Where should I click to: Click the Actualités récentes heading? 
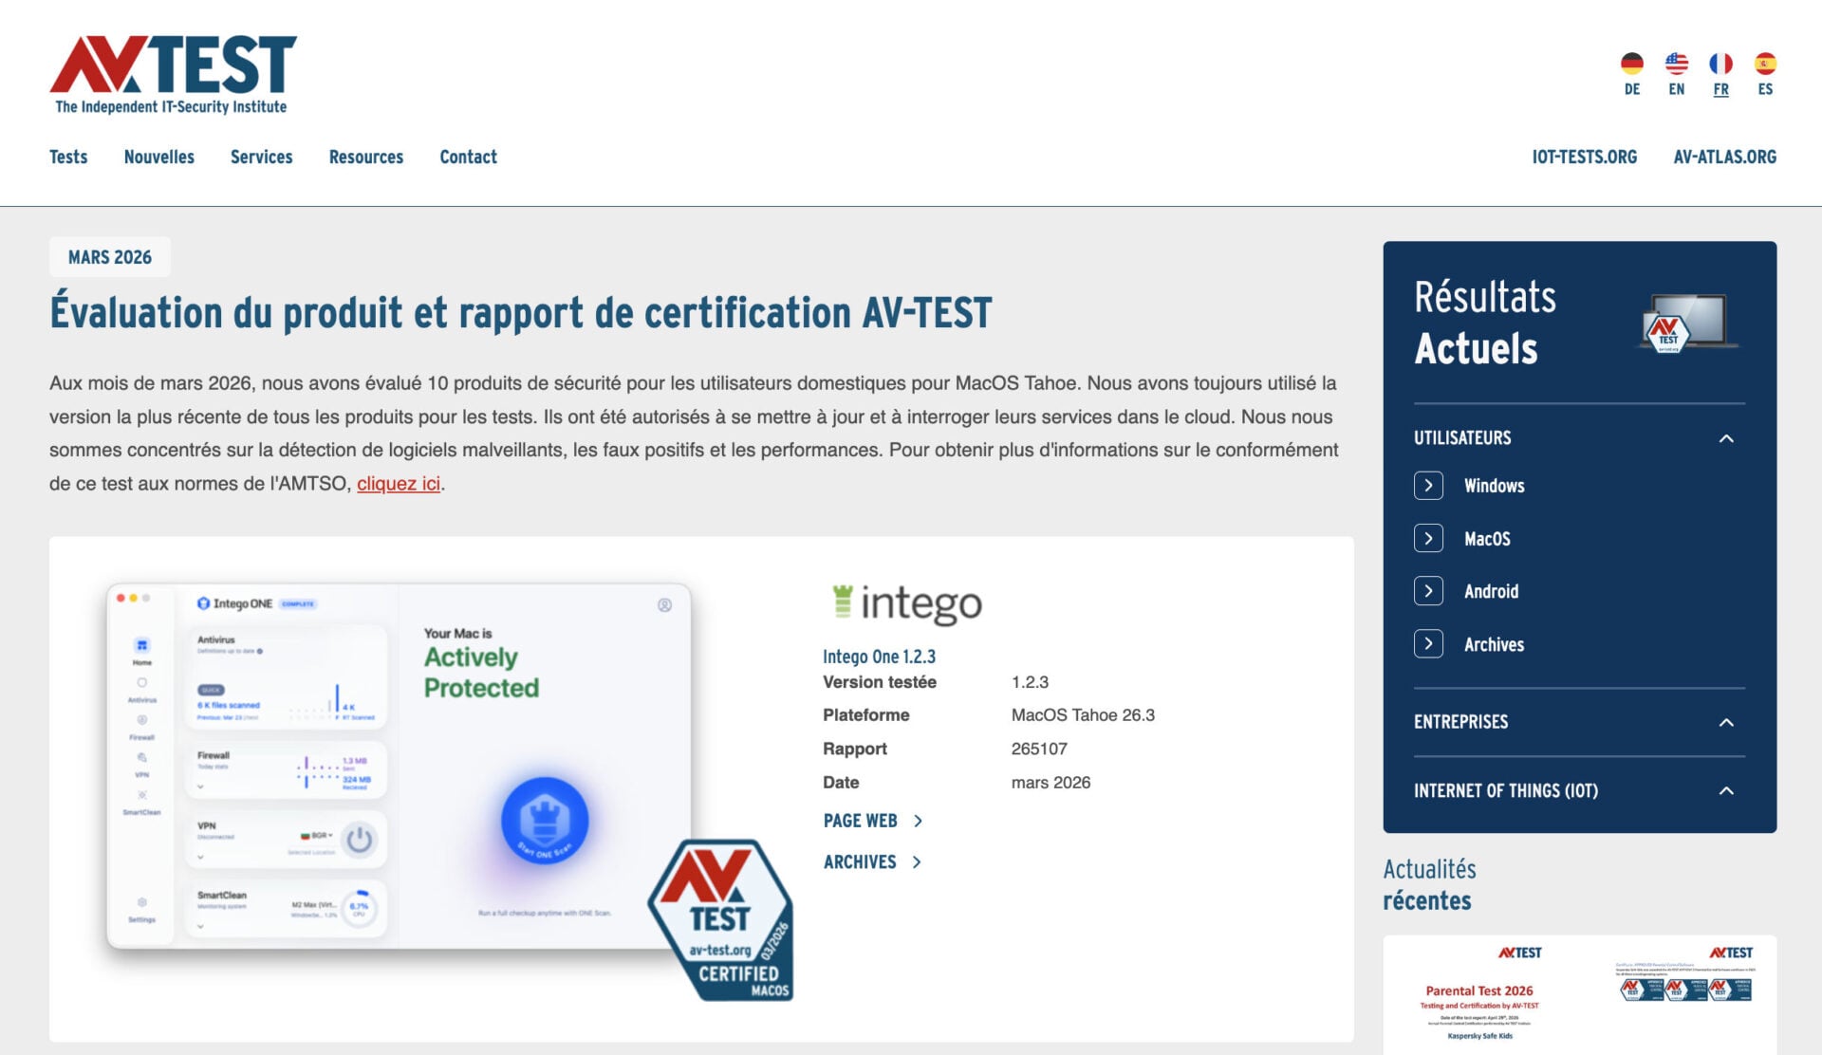(1429, 884)
